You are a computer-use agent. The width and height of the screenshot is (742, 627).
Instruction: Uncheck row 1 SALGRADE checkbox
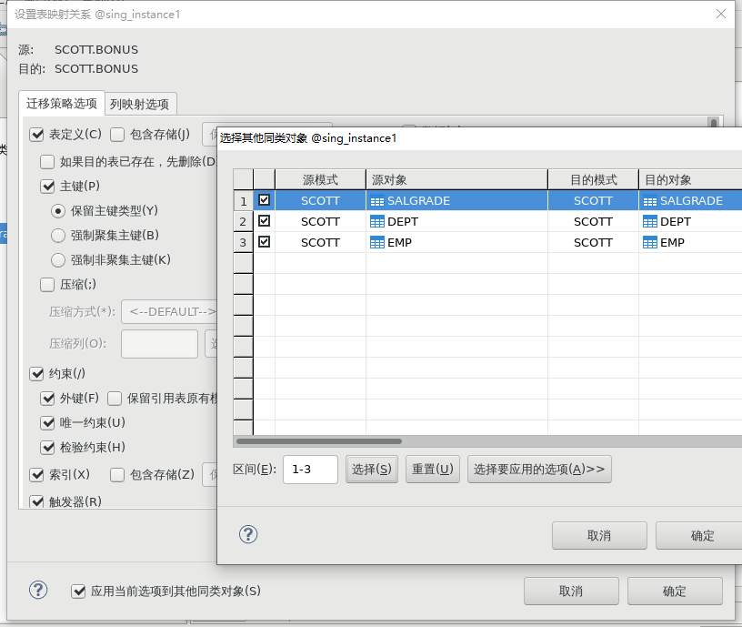pyautogui.click(x=264, y=200)
